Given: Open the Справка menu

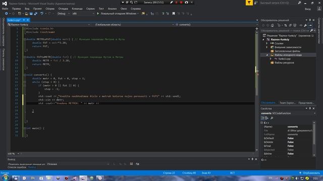Looking at the screenshot, I should click(136, 9).
